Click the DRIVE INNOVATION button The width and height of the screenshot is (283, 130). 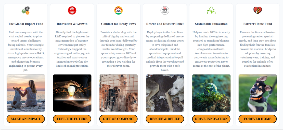pos(211,119)
